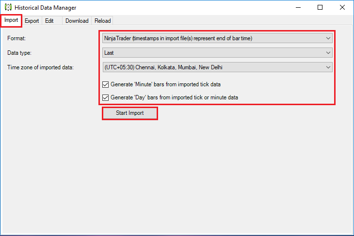This screenshot has height=236, width=354.
Task: Click the Generate 'Day' bars label text
Action: point(174,97)
